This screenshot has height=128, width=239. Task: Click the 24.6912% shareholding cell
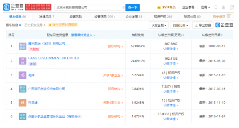pos(138,61)
